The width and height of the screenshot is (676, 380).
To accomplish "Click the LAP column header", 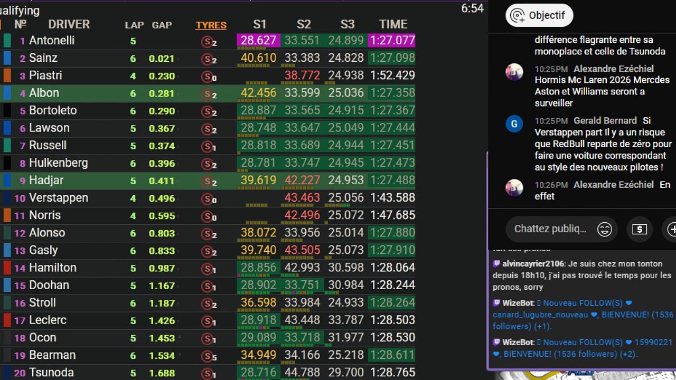I will coord(134,25).
